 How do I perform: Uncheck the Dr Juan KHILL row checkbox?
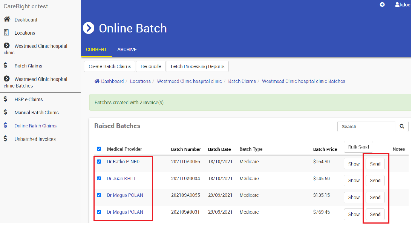click(x=99, y=178)
